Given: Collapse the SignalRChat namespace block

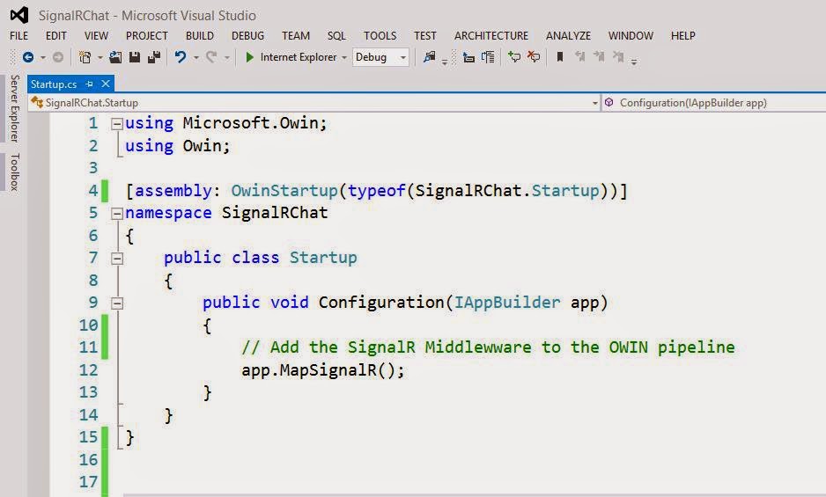Looking at the screenshot, I should click(x=117, y=213).
